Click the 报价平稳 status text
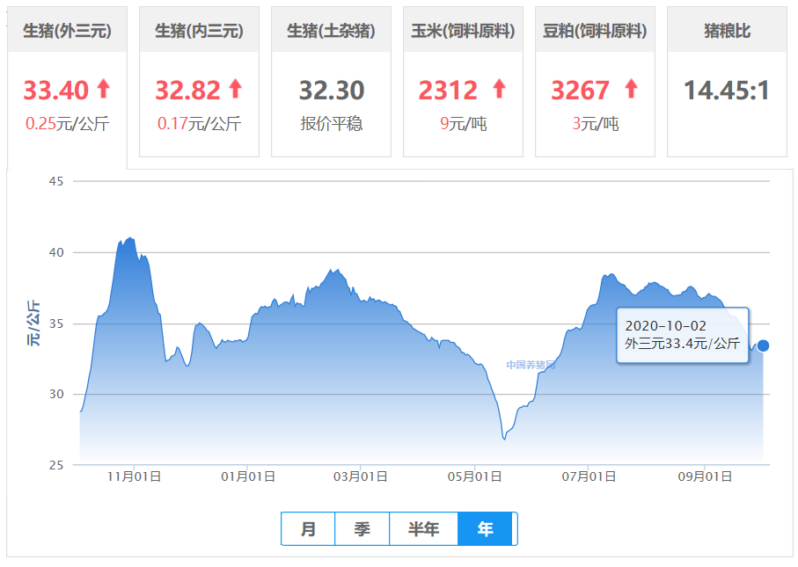Image resolution: width=798 pixels, height=567 pixels. point(332,124)
